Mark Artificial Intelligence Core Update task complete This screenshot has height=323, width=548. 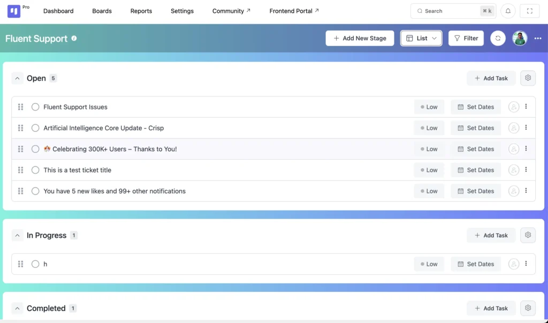tap(35, 128)
